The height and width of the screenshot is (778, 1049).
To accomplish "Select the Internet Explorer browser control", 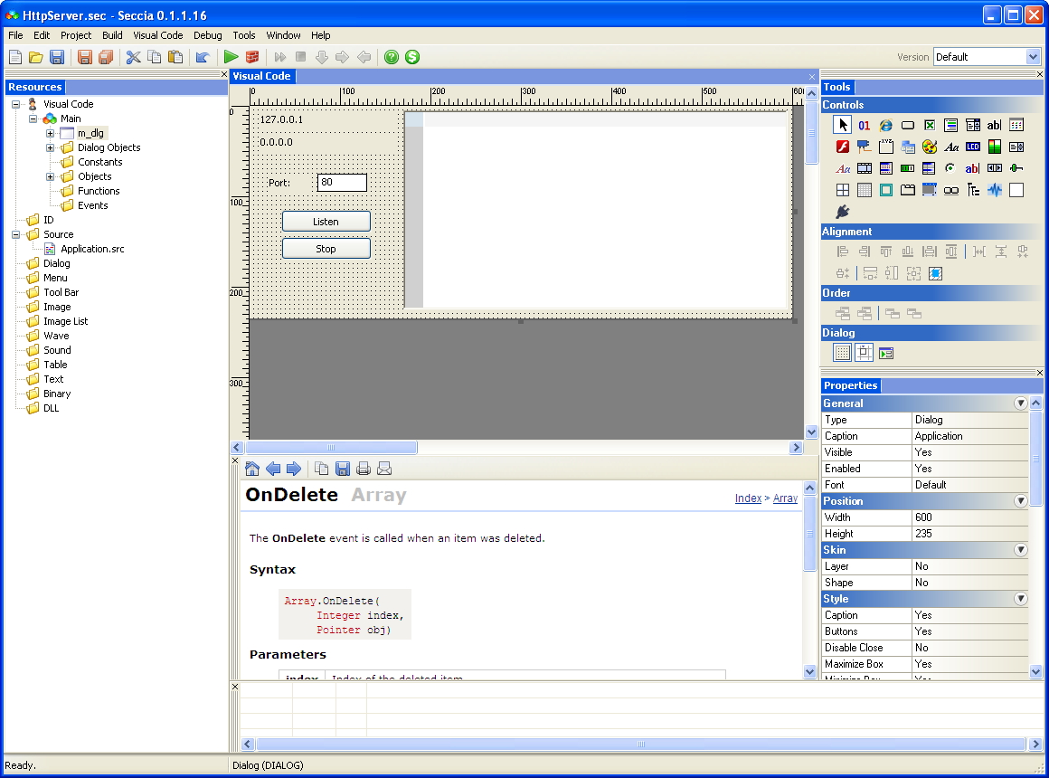I will coord(885,125).
